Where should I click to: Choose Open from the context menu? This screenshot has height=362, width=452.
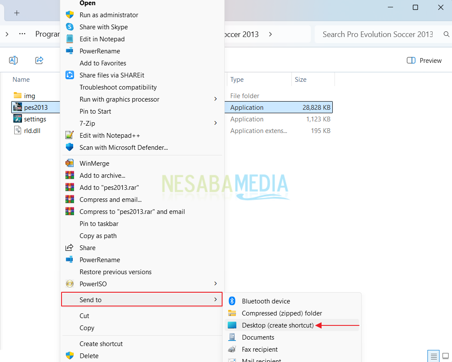(88, 3)
